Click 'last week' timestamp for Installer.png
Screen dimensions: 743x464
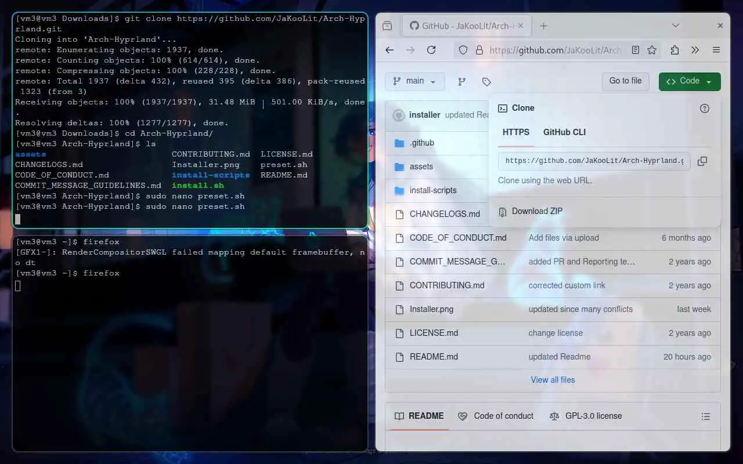point(694,309)
